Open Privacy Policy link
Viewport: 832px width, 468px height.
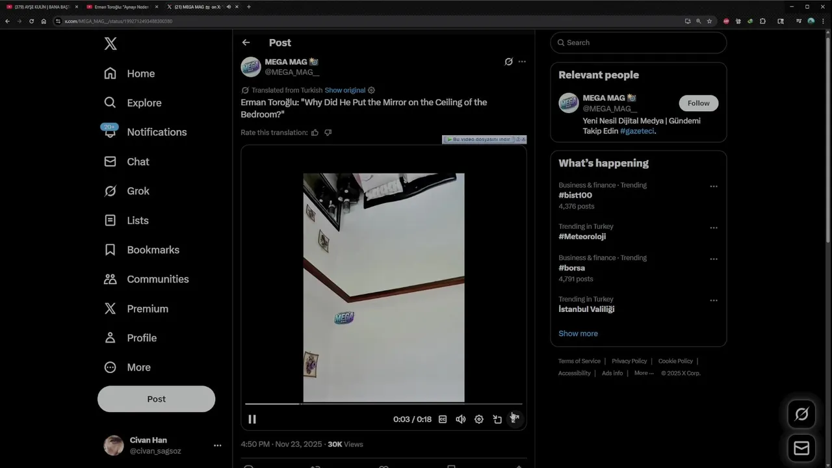629,361
